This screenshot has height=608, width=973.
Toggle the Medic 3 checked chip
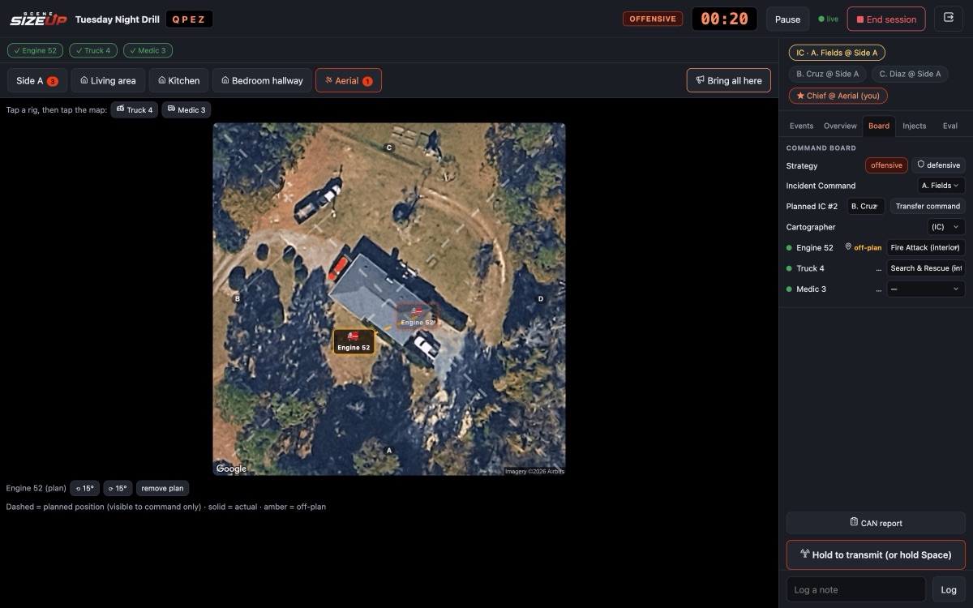[148, 50]
